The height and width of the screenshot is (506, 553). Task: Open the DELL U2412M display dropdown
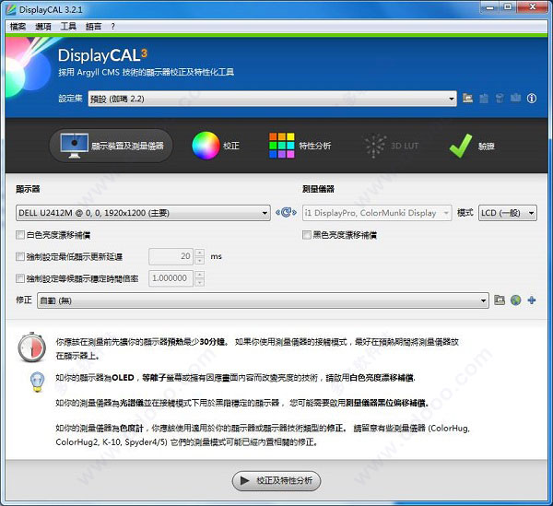coord(143,213)
